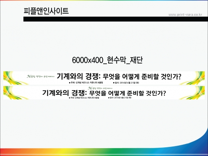The height and width of the screenshot is (156, 208).
Task: Click the upper banner's 주최 organizer line
Action: [86, 83]
